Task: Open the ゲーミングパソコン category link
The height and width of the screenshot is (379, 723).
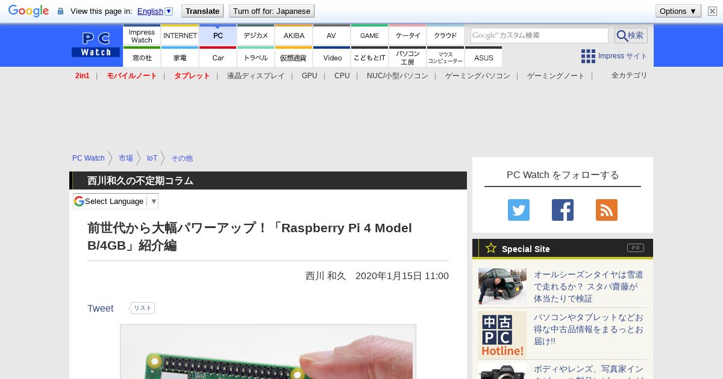Action: click(478, 76)
